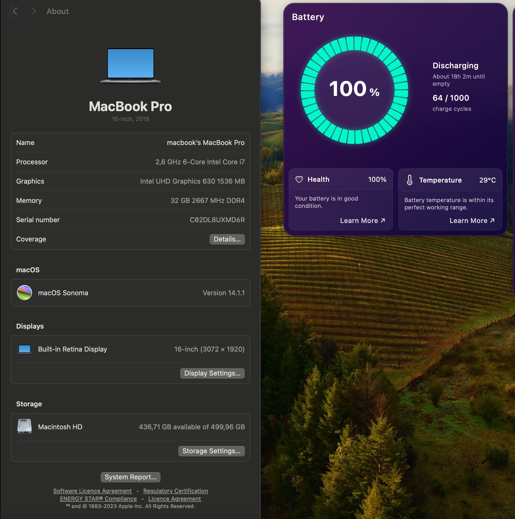Click the About page title
Viewport: 515px width, 519px height.
[x=57, y=11]
